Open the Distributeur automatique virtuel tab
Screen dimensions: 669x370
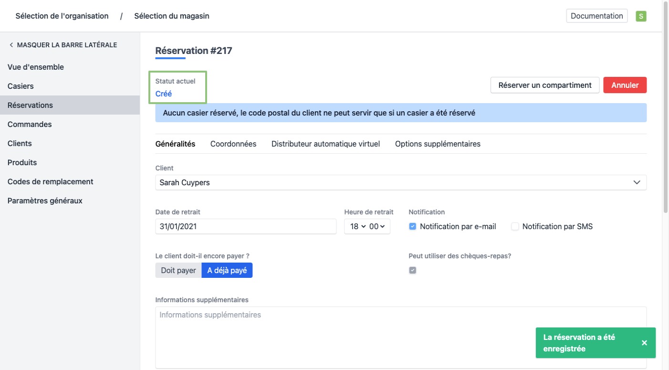(325, 144)
